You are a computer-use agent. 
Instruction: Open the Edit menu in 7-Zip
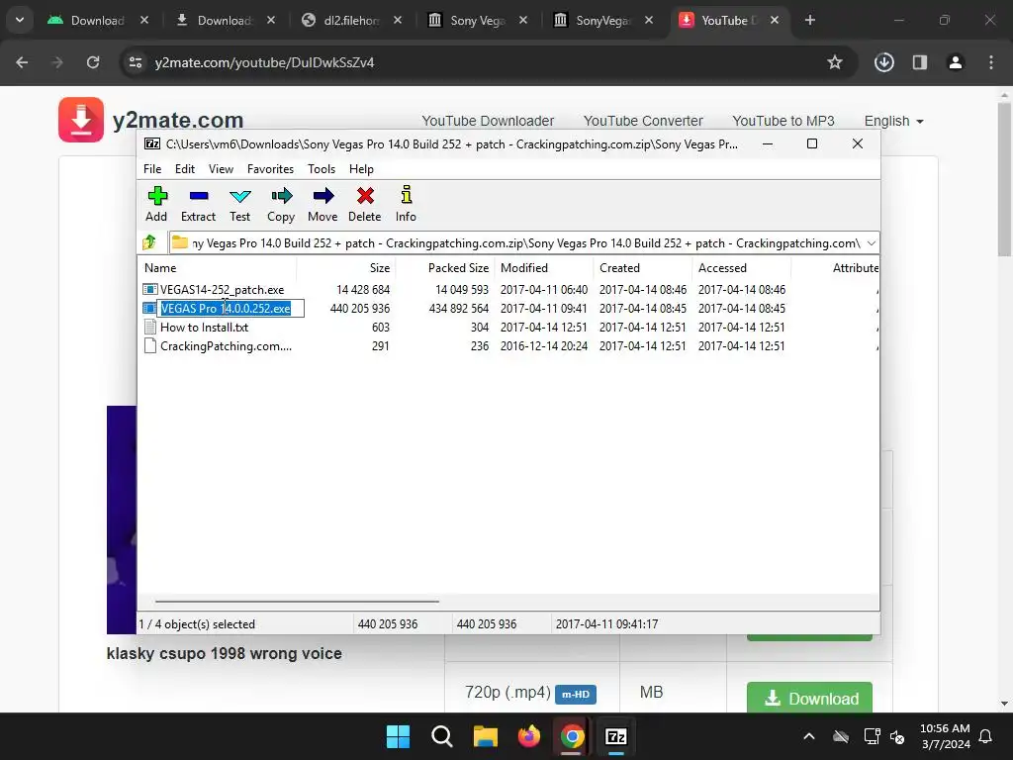point(185,168)
